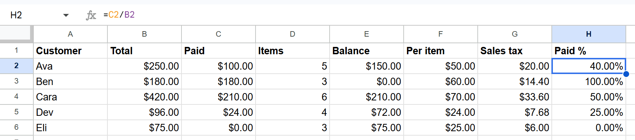
Task: Select Eli's sales tax $6.00
Action: coord(515,128)
